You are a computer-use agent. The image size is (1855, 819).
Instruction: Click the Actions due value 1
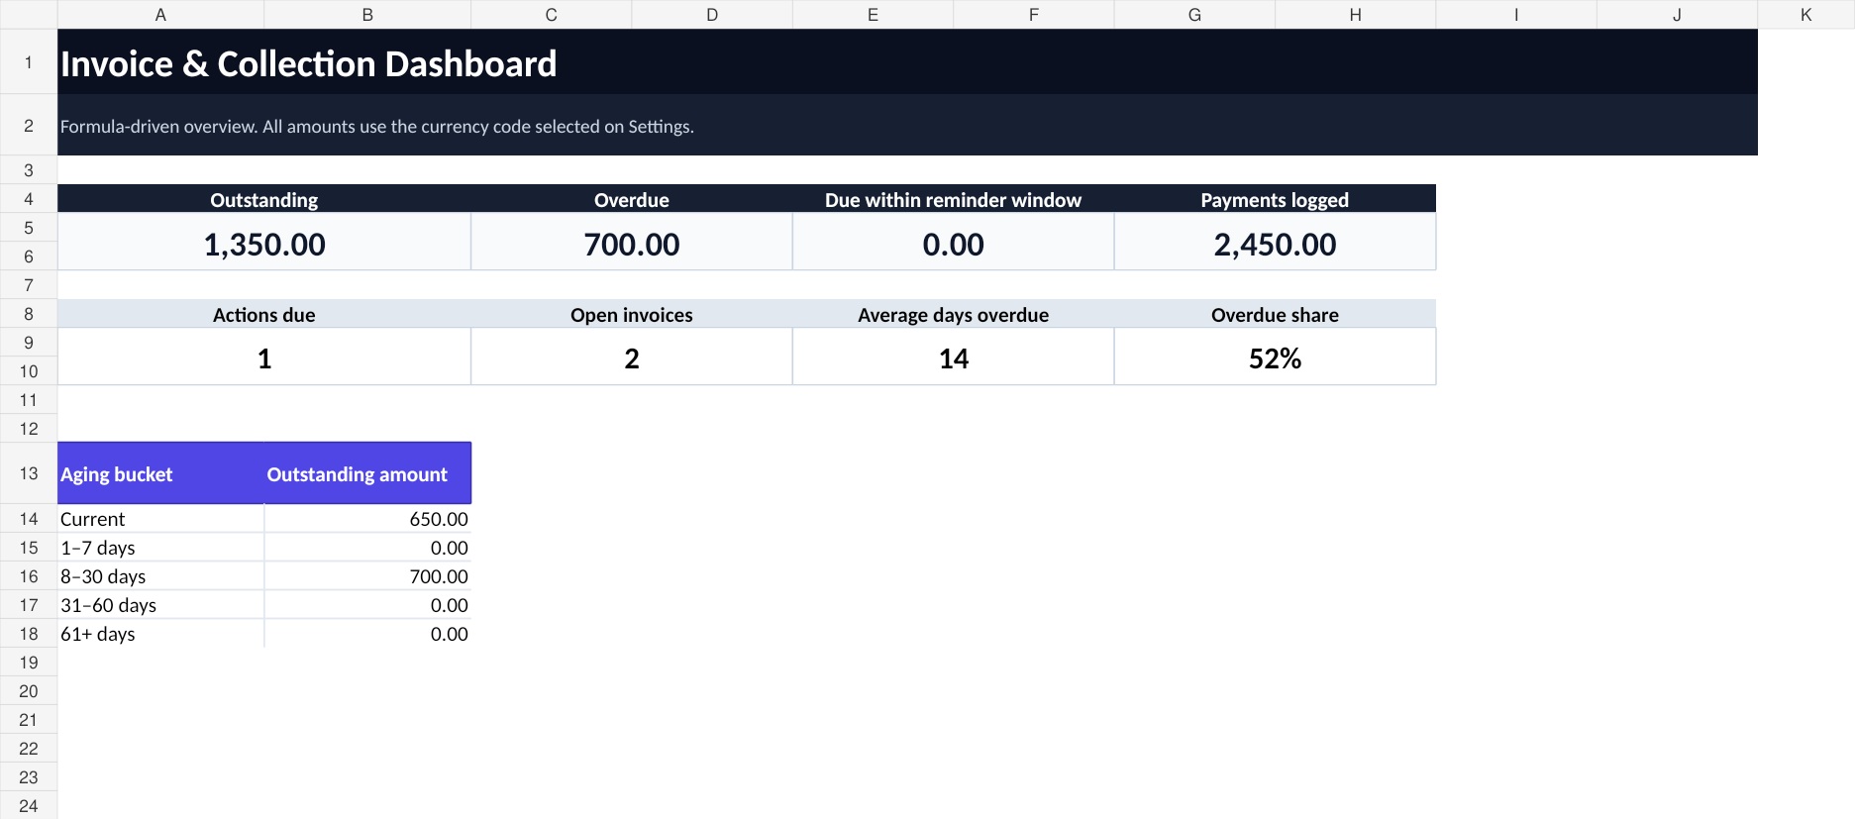point(264,358)
